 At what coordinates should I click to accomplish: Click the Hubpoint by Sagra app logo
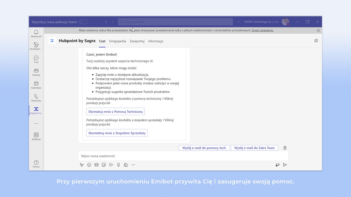pos(52,41)
